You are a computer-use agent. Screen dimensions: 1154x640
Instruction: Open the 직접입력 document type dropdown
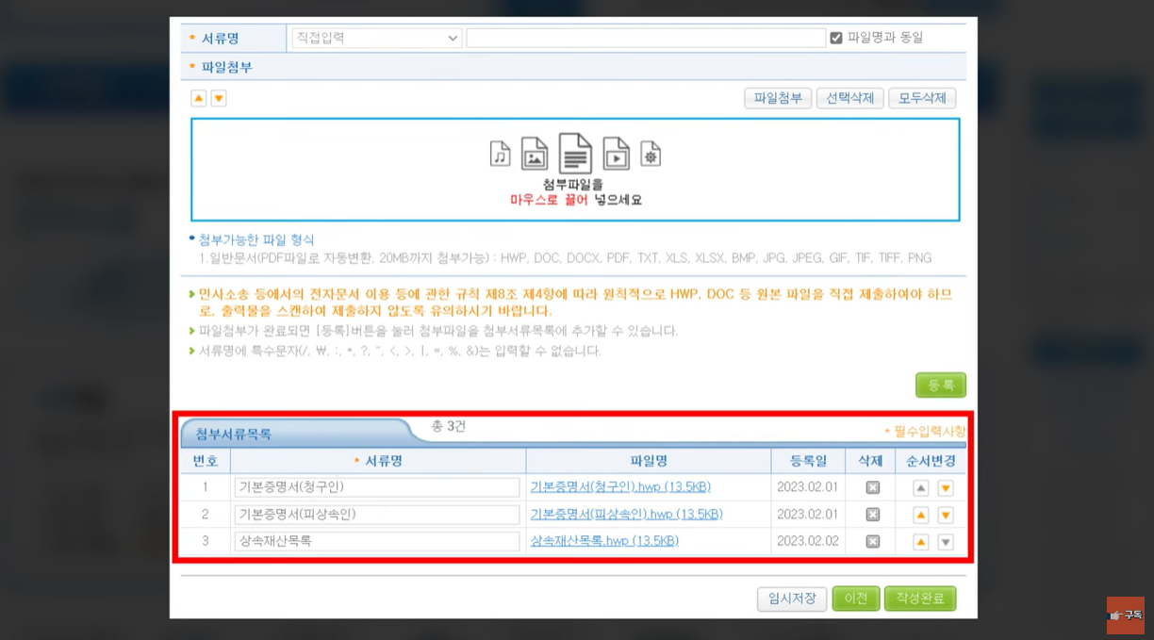tap(376, 38)
